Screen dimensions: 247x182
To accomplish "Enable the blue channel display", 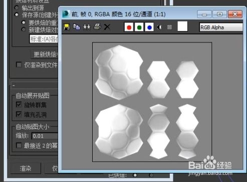I will click(149, 27).
